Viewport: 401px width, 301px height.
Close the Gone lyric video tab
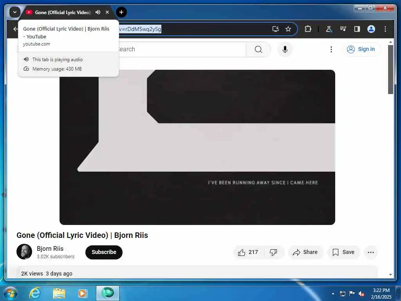[107, 12]
